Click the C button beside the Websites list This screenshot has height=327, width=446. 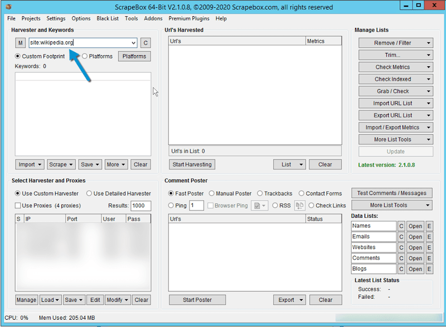tap(401, 247)
